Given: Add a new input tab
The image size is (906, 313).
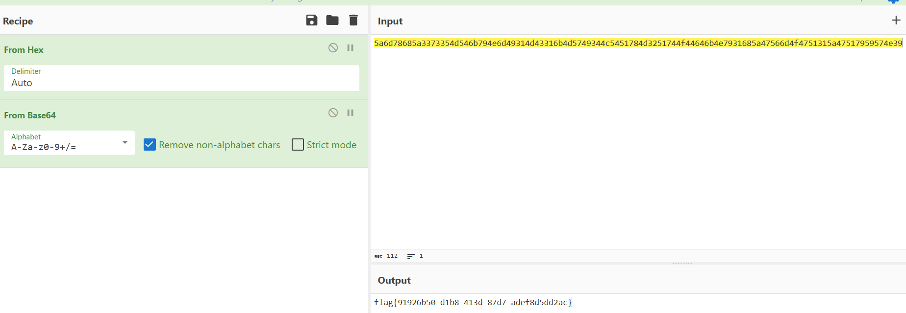Looking at the screenshot, I should point(896,20).
